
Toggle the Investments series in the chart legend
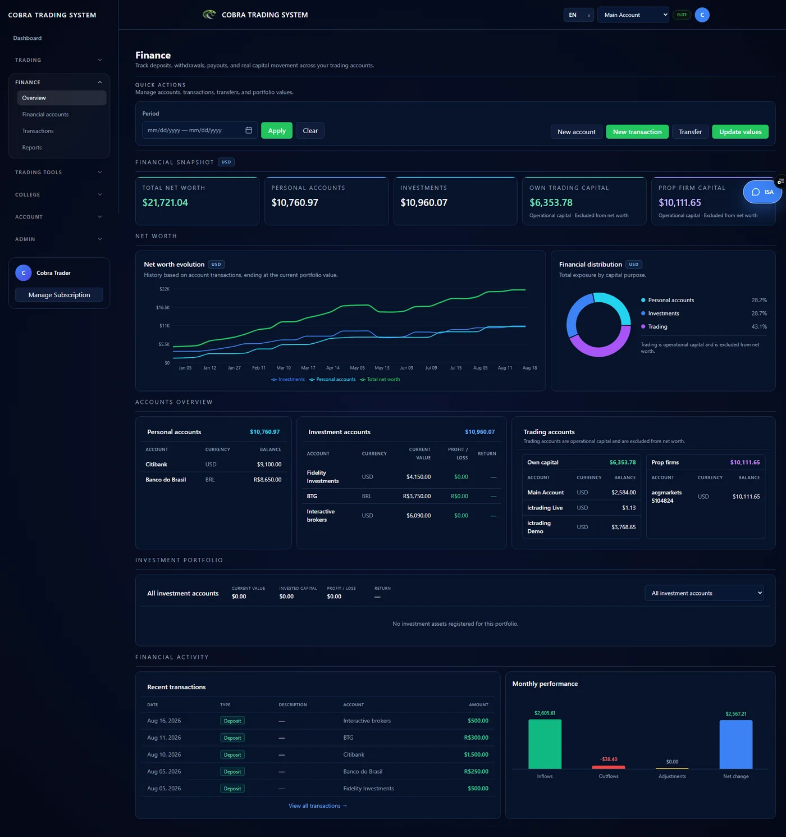[x=288, y=380]
